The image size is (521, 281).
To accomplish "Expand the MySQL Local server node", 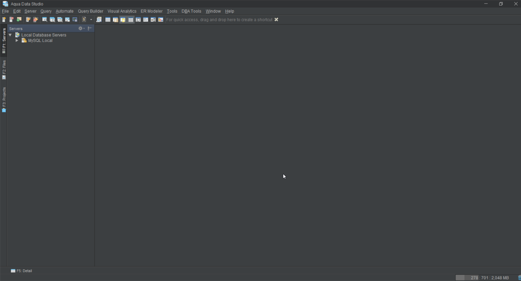I will pyautogui.click(x=17, y=40).
